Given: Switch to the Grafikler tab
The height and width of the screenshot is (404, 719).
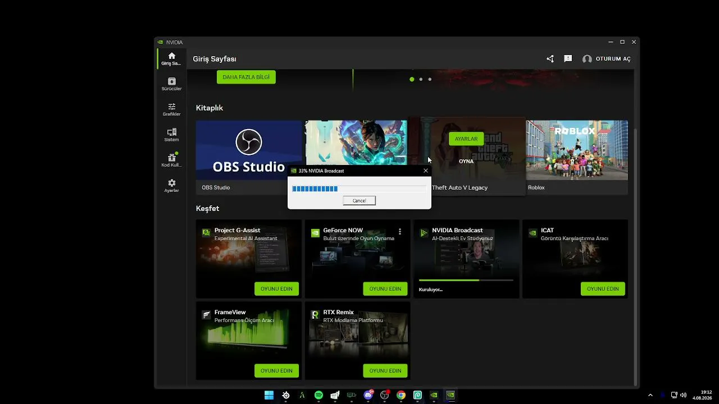Looking at the screenshot, I should coord(171,109).
